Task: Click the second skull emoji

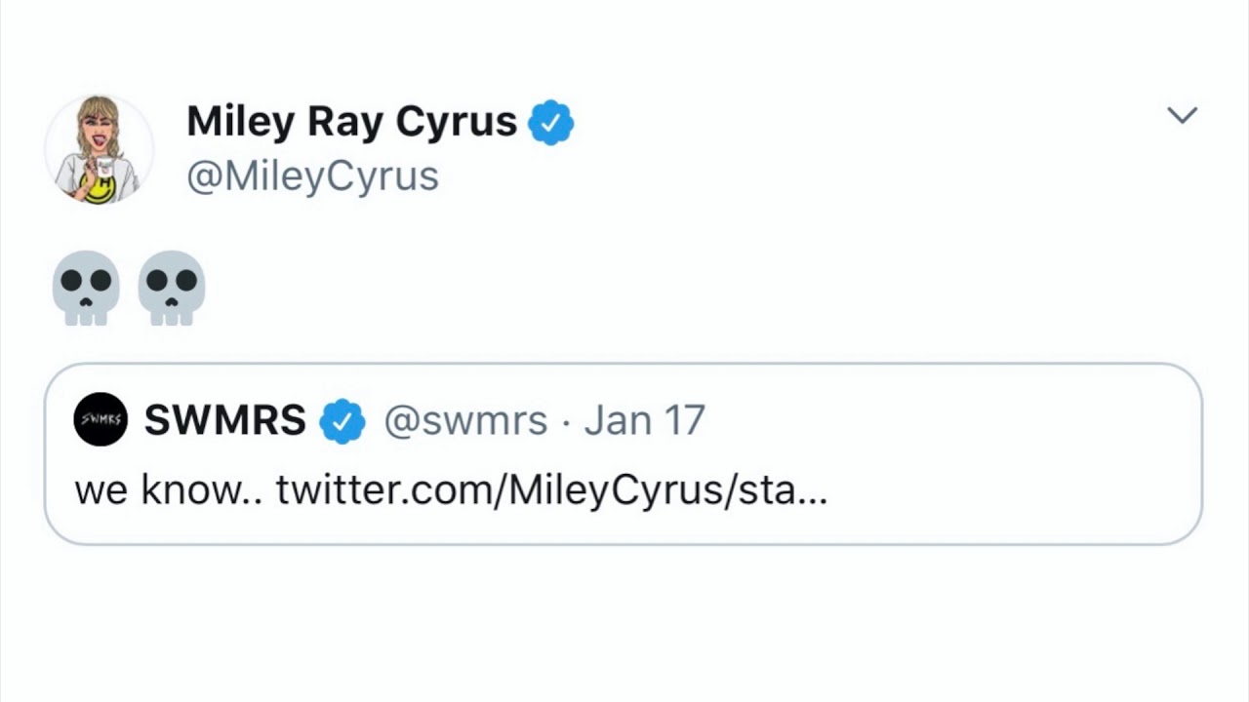Action: tap(172, 288)
